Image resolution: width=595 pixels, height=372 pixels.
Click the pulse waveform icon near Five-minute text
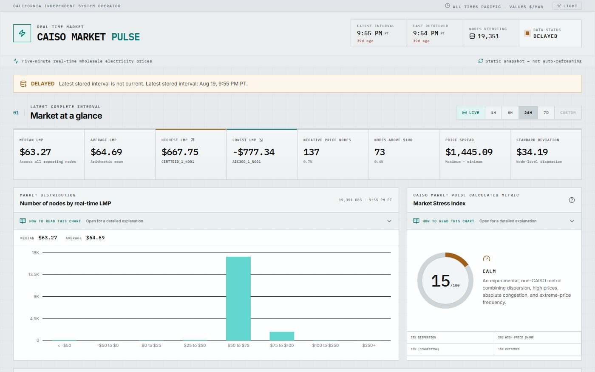(x=16, y=61)
